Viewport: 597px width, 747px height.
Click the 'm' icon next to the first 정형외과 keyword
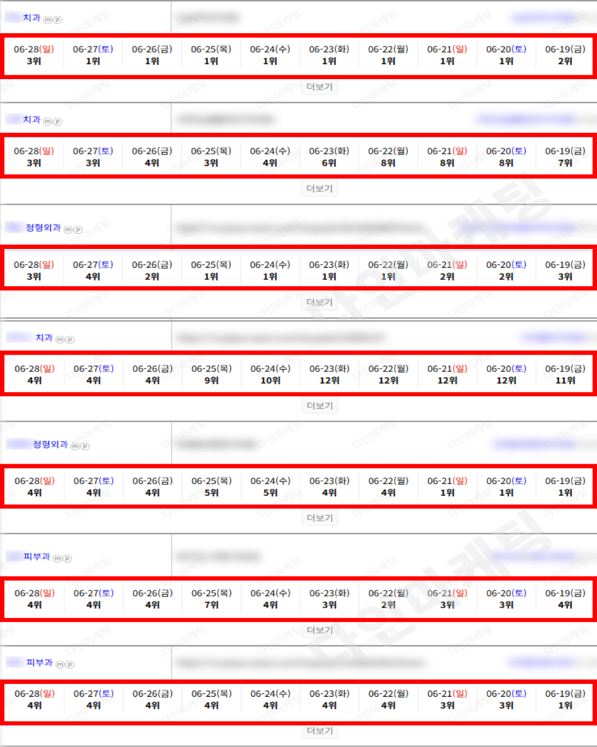click(68, 230)
